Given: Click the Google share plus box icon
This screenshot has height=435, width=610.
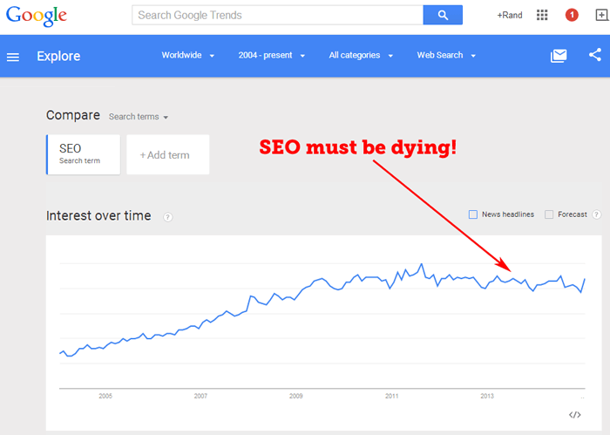Looking at the screenshot, I should pyautogui.click(x=602, y=15).
